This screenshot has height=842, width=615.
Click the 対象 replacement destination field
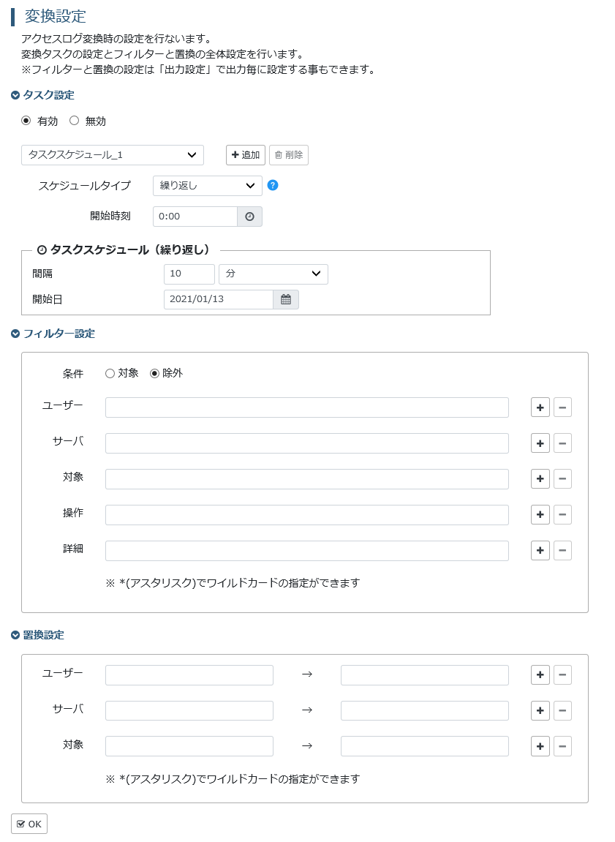click(x=424, y=746)
